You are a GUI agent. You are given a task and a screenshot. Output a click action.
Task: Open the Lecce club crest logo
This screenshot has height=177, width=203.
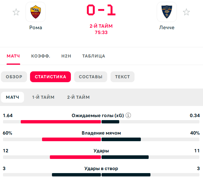pos(167,12)
